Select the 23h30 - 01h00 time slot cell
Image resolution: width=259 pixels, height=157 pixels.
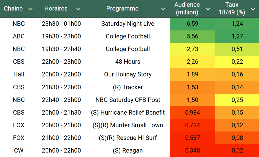pos(61,24)
